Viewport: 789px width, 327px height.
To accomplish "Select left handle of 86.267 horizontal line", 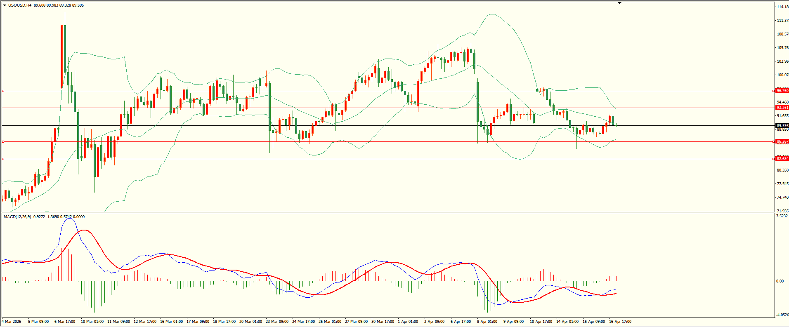I will (3, 141).
